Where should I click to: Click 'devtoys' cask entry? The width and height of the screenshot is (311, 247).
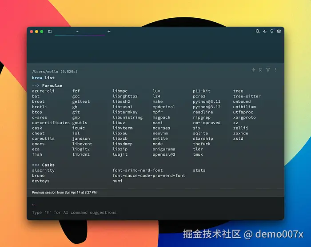pos(41,181)
